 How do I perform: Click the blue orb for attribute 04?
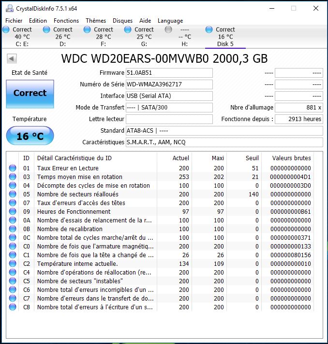(13, 185)
